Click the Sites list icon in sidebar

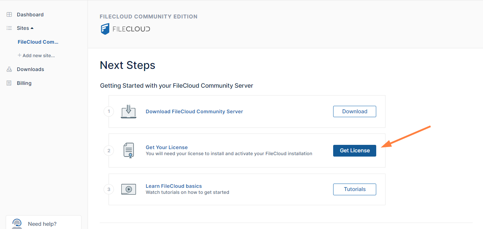pos(9,28)
